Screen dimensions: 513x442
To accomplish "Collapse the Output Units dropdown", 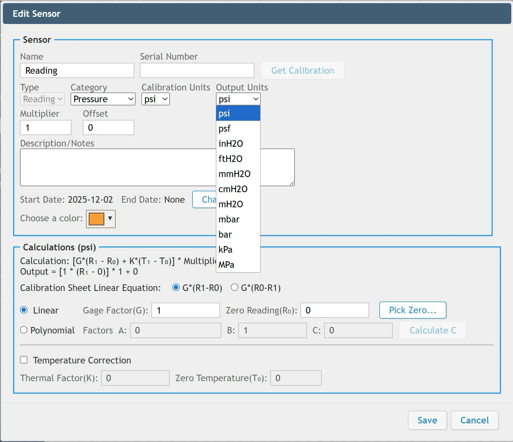I will pyautogui.click(x=238, y=99).
